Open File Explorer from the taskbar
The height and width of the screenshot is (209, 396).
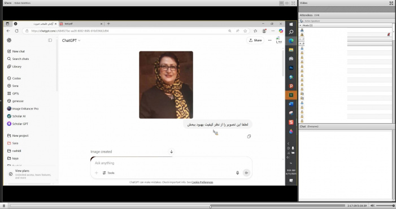pos(291,50)
